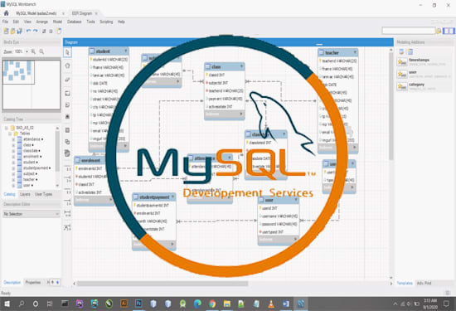
Task: Open the Arrange menu
Action: (42, 22)
